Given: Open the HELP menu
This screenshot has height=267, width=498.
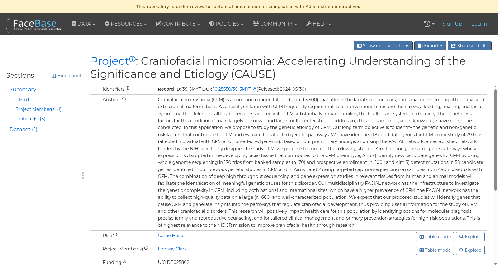Looking at the screenshot, I should click(318, 24).
